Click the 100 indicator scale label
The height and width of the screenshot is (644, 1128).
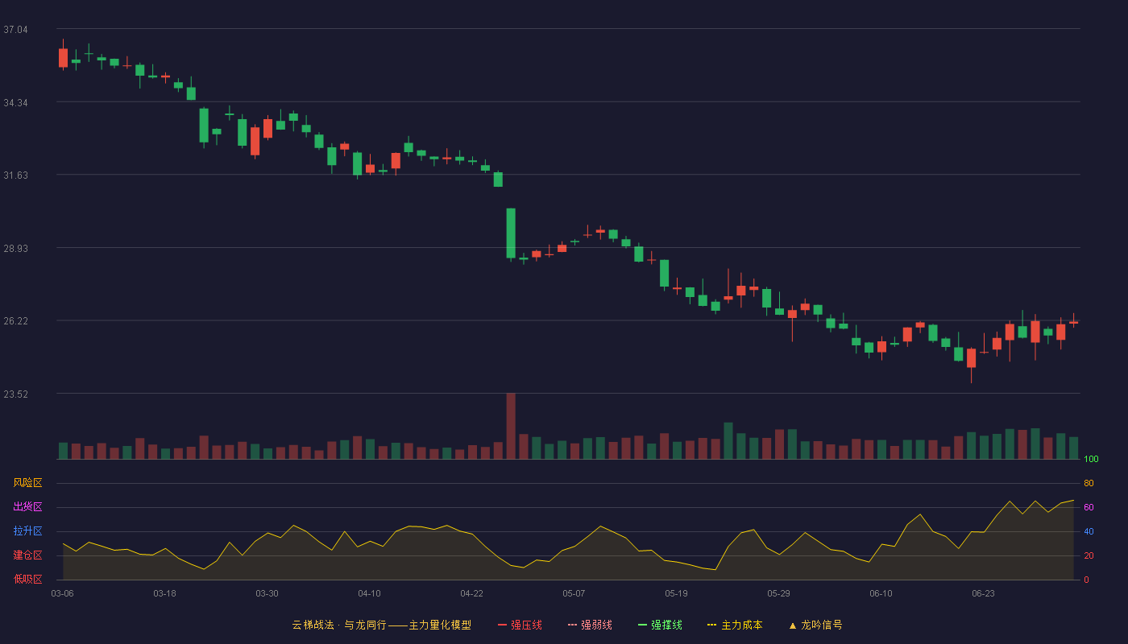[1091, 460]
